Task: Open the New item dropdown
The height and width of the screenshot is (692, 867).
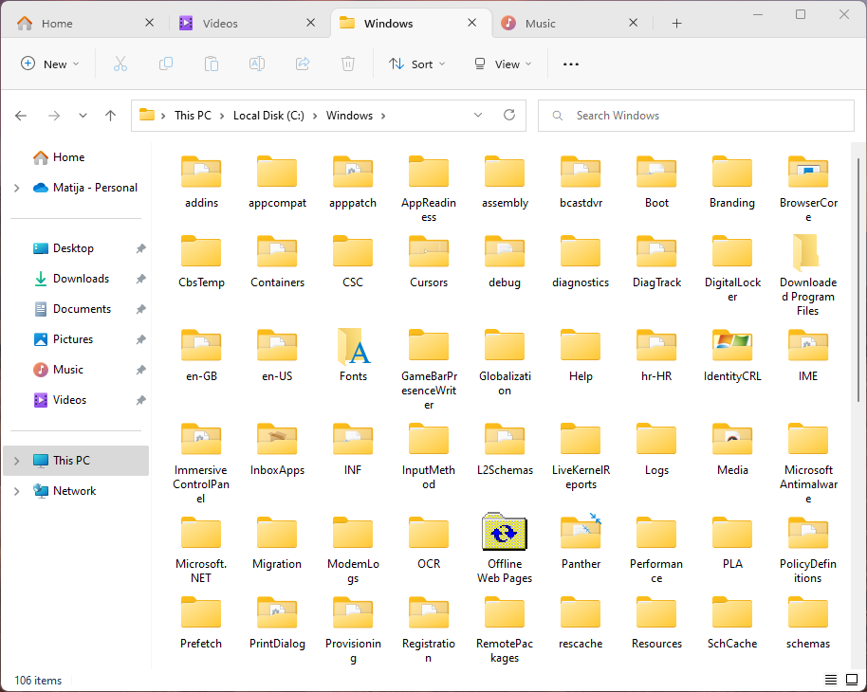Action: coord(49,64)
